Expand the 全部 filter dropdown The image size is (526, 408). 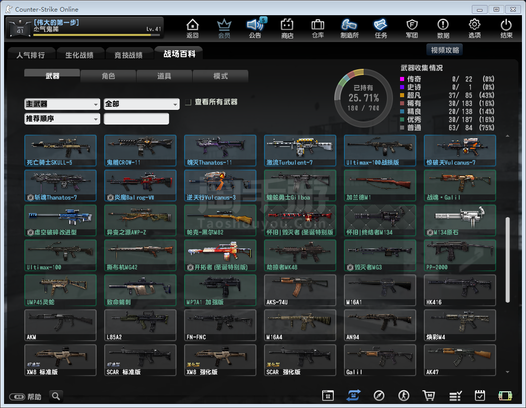(142, 104)
